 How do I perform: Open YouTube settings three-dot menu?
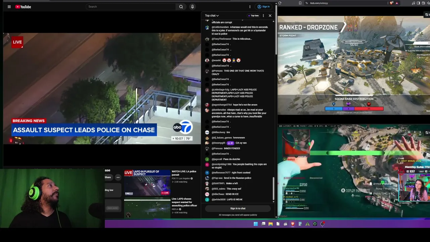tap(250, 7)
